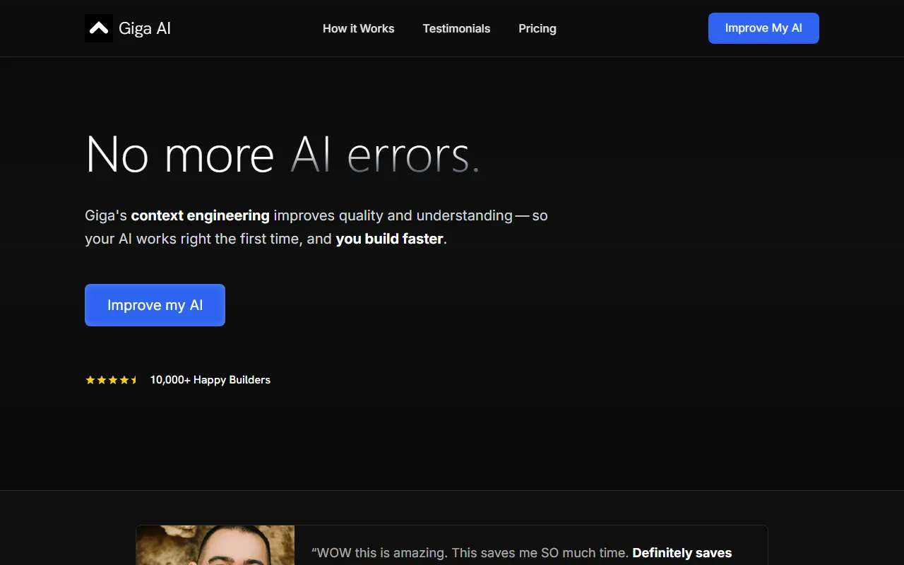904x565 pixels.
Task: Click the WOW this is amazing quote
Action: 470,553
